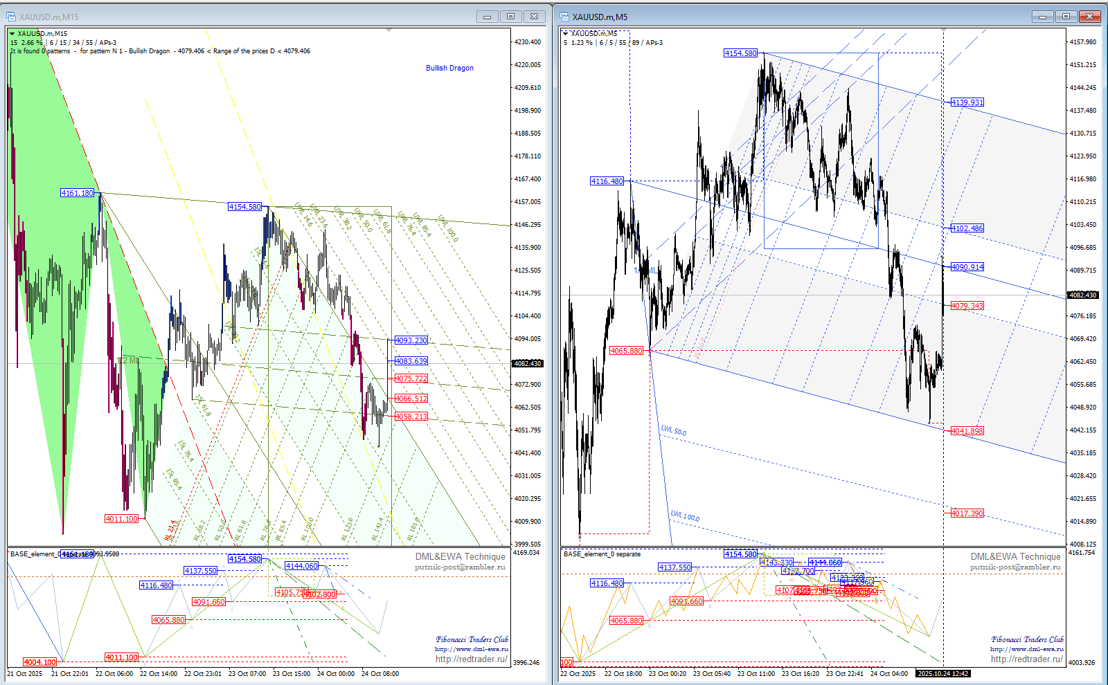
Task: Close the XAUUSD.m,M5 chart window
Action: pyautogui.click(x=1089, y=17)
